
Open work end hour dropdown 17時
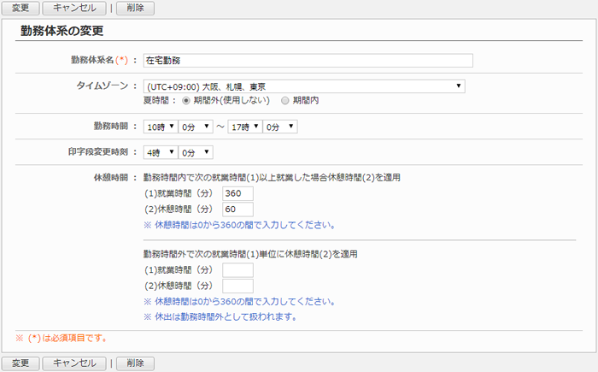[x=244, y=127]
